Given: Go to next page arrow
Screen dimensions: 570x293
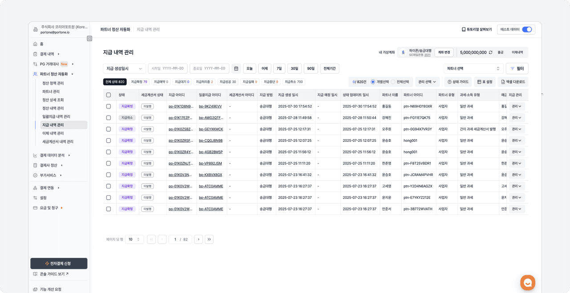Looking at the screenshot, I should point(199,239).
